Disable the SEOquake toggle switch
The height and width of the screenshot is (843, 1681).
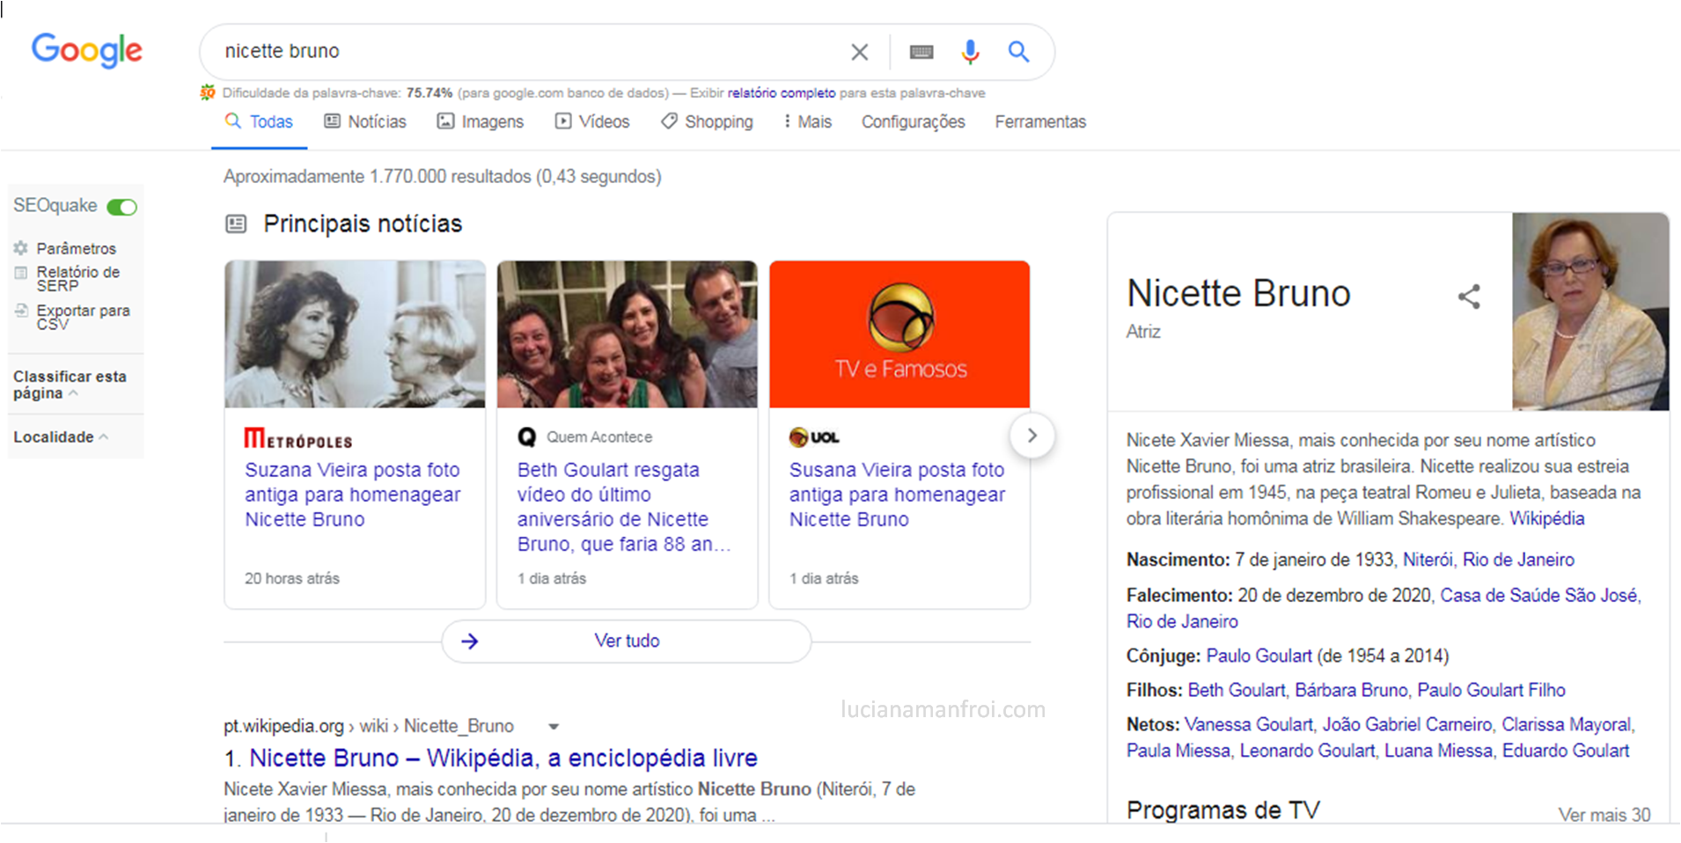point(121,207)
